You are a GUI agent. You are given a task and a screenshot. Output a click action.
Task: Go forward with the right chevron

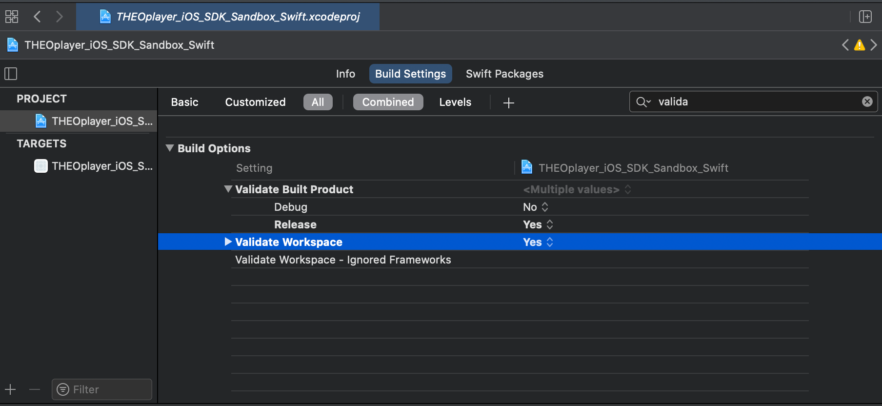point(60,17)
